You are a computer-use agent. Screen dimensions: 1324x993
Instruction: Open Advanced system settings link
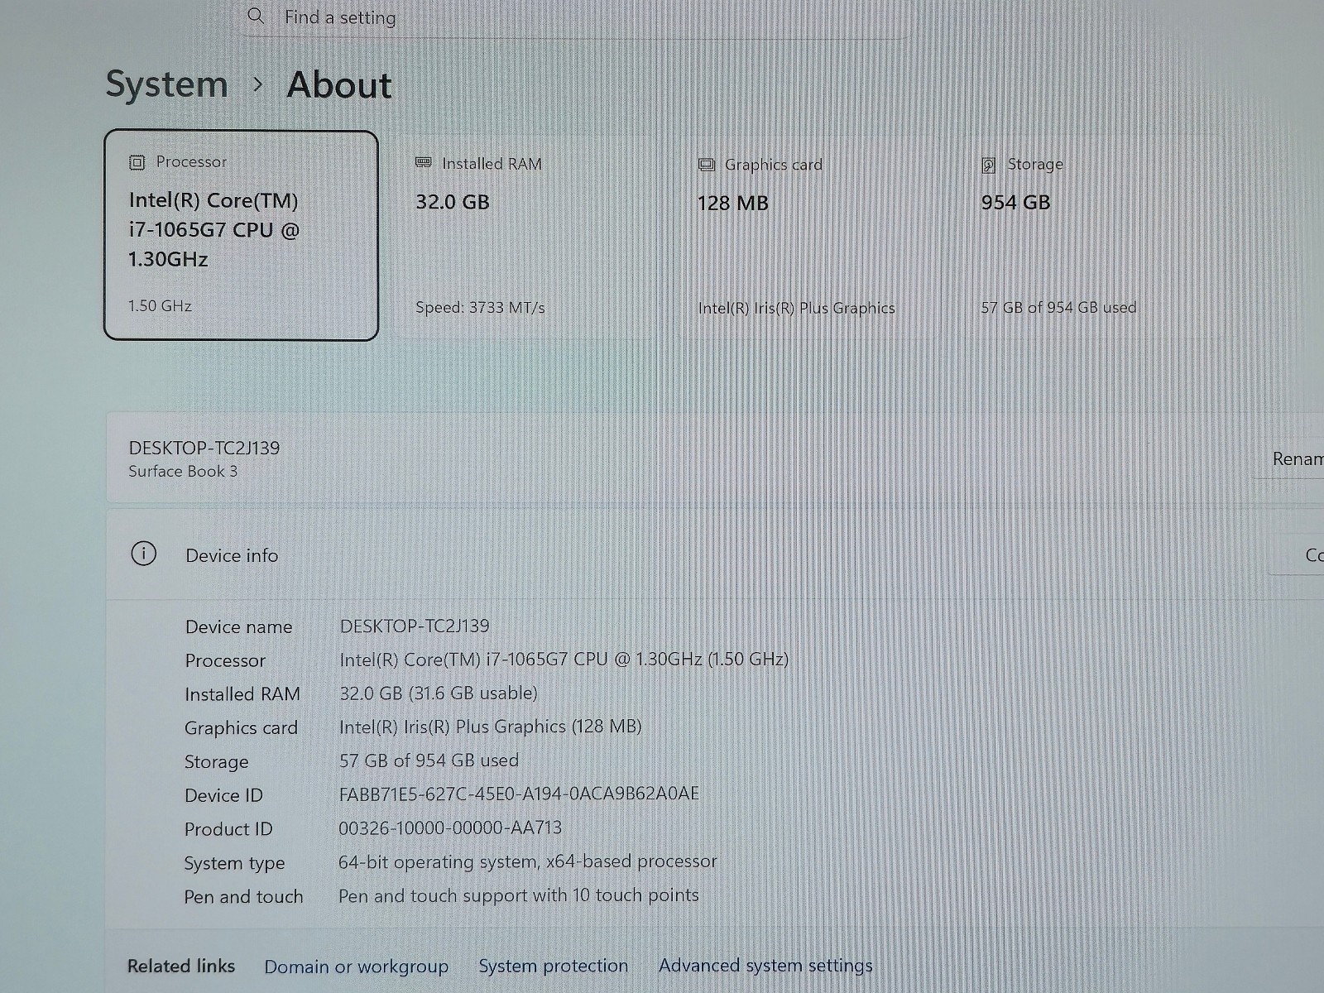[765, 966]
